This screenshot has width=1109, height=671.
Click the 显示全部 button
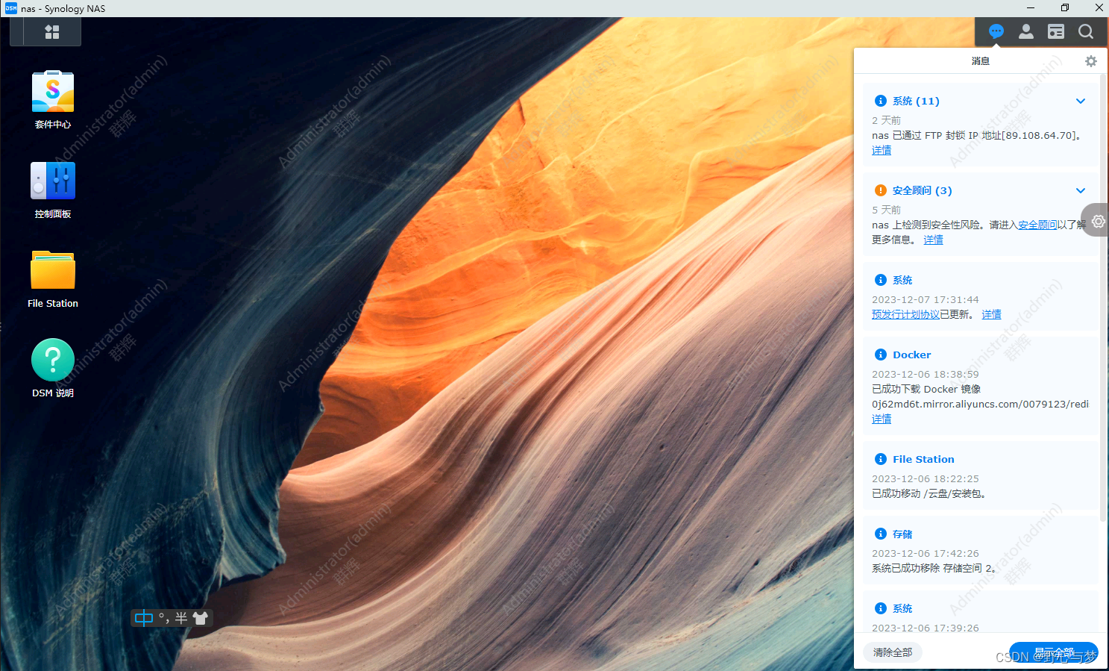[x=1053, y=652]
